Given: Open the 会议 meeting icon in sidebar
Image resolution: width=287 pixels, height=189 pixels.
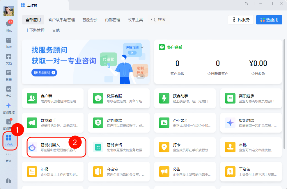Looking at the screenshot, I should (9, 89).
